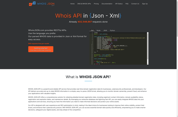The image size is (178, 117).
Task: Switch to the Python code tab
Action: [x=112, y=31]
